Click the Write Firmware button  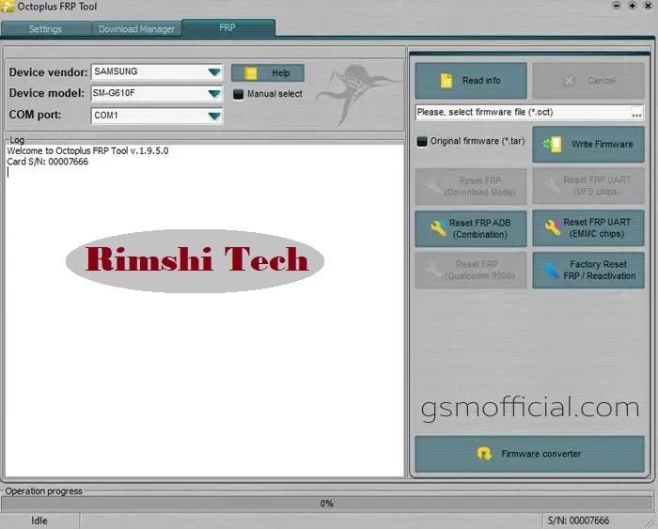point(588,145)
